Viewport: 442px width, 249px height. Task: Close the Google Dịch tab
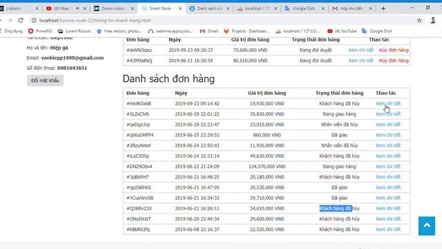coord(323,8)
